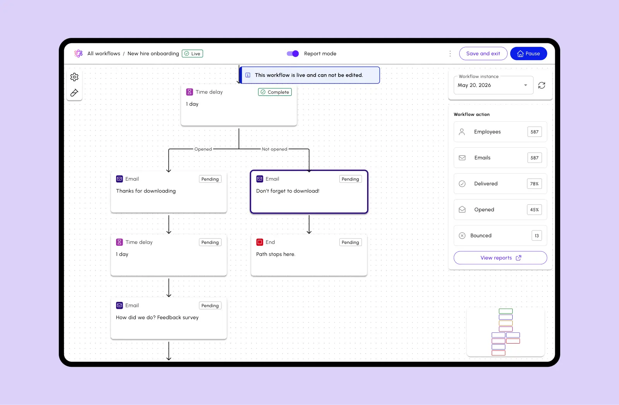Screen dimensions: 619x405
Task: Open the Workflow instance date dropdown
Action: [493, 85]
